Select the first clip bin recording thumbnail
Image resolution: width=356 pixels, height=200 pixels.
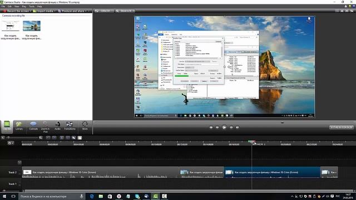coord(10,26)
